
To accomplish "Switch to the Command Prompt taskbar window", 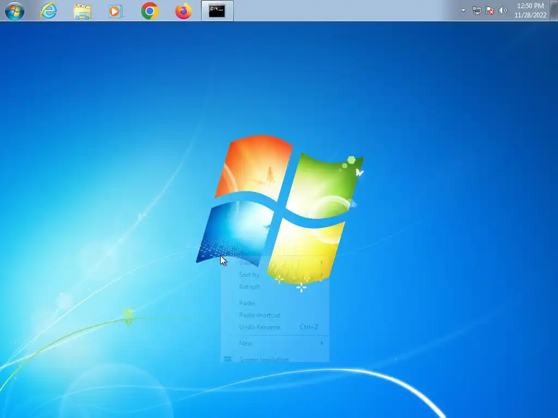I will pyautogui.click(x=217, y=11).
